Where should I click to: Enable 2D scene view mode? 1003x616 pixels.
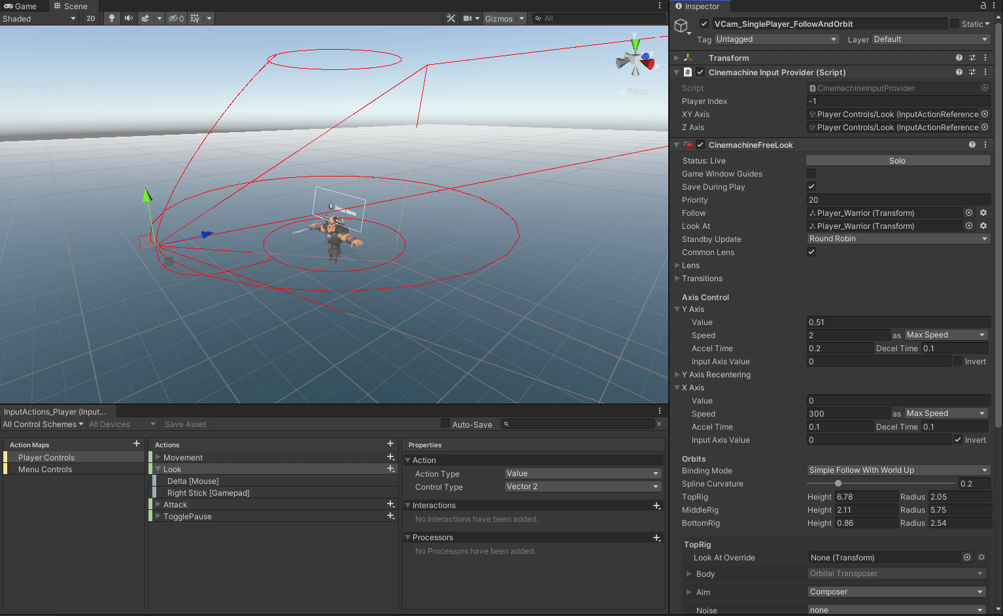point(90,18)
